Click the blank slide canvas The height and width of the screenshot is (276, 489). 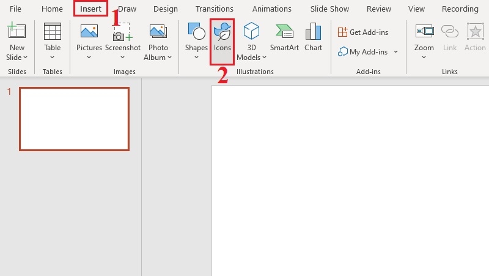pos(350,181)
